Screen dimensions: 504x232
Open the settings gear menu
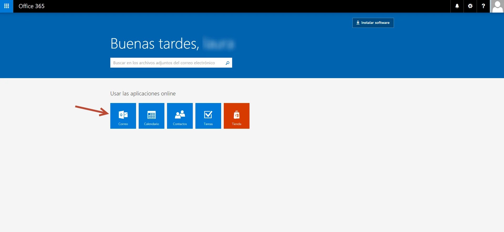(470, 6)
